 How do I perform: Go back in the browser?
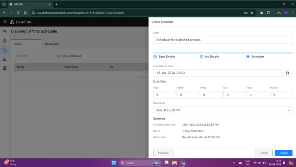[x=4, y=12]
